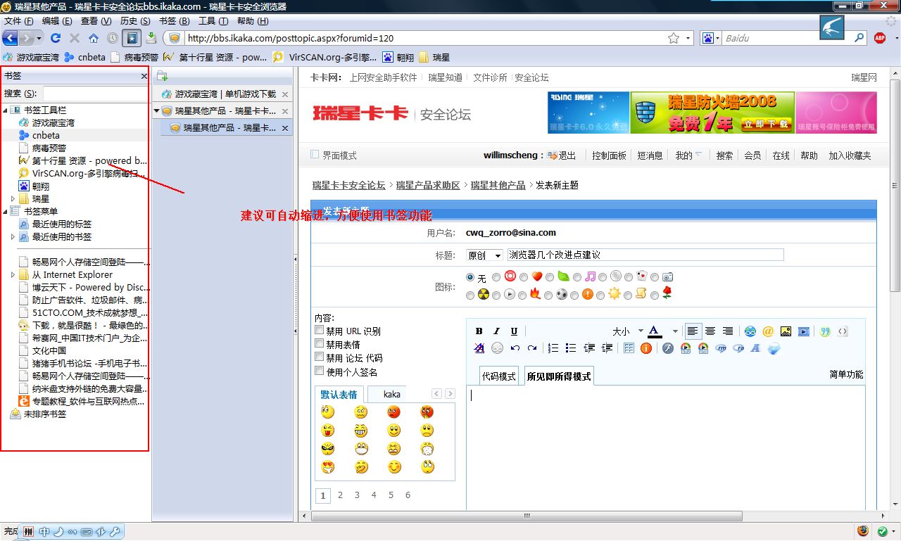Insert a bulleted list in the editor
Image resolution: width=901 pixels, height=541 pixels.
[x=571, y=348]
